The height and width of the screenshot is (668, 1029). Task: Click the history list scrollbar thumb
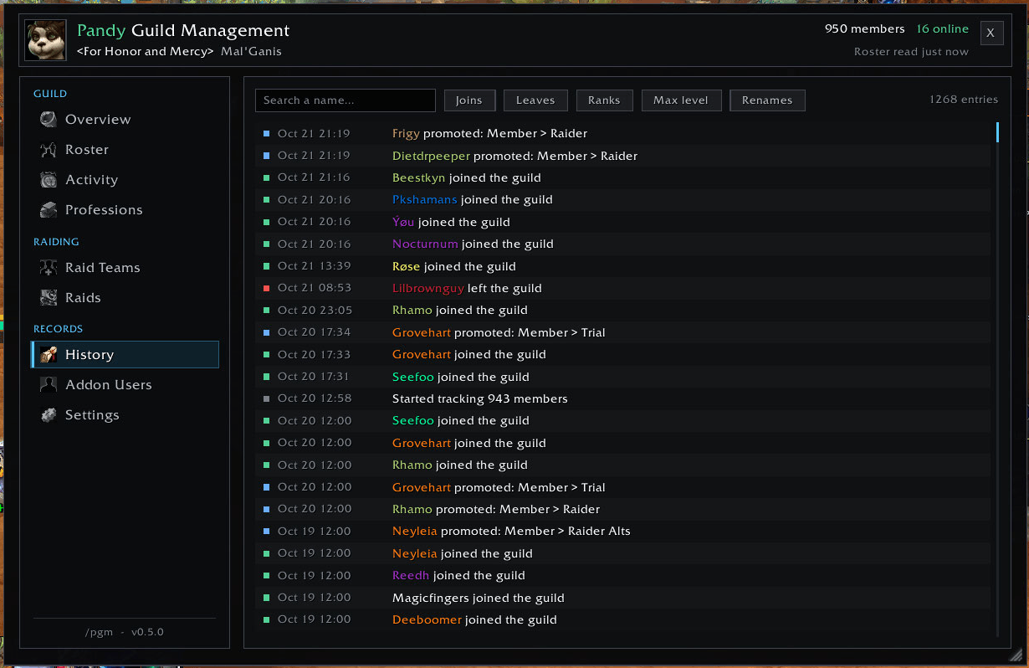[x=997, y=132]
